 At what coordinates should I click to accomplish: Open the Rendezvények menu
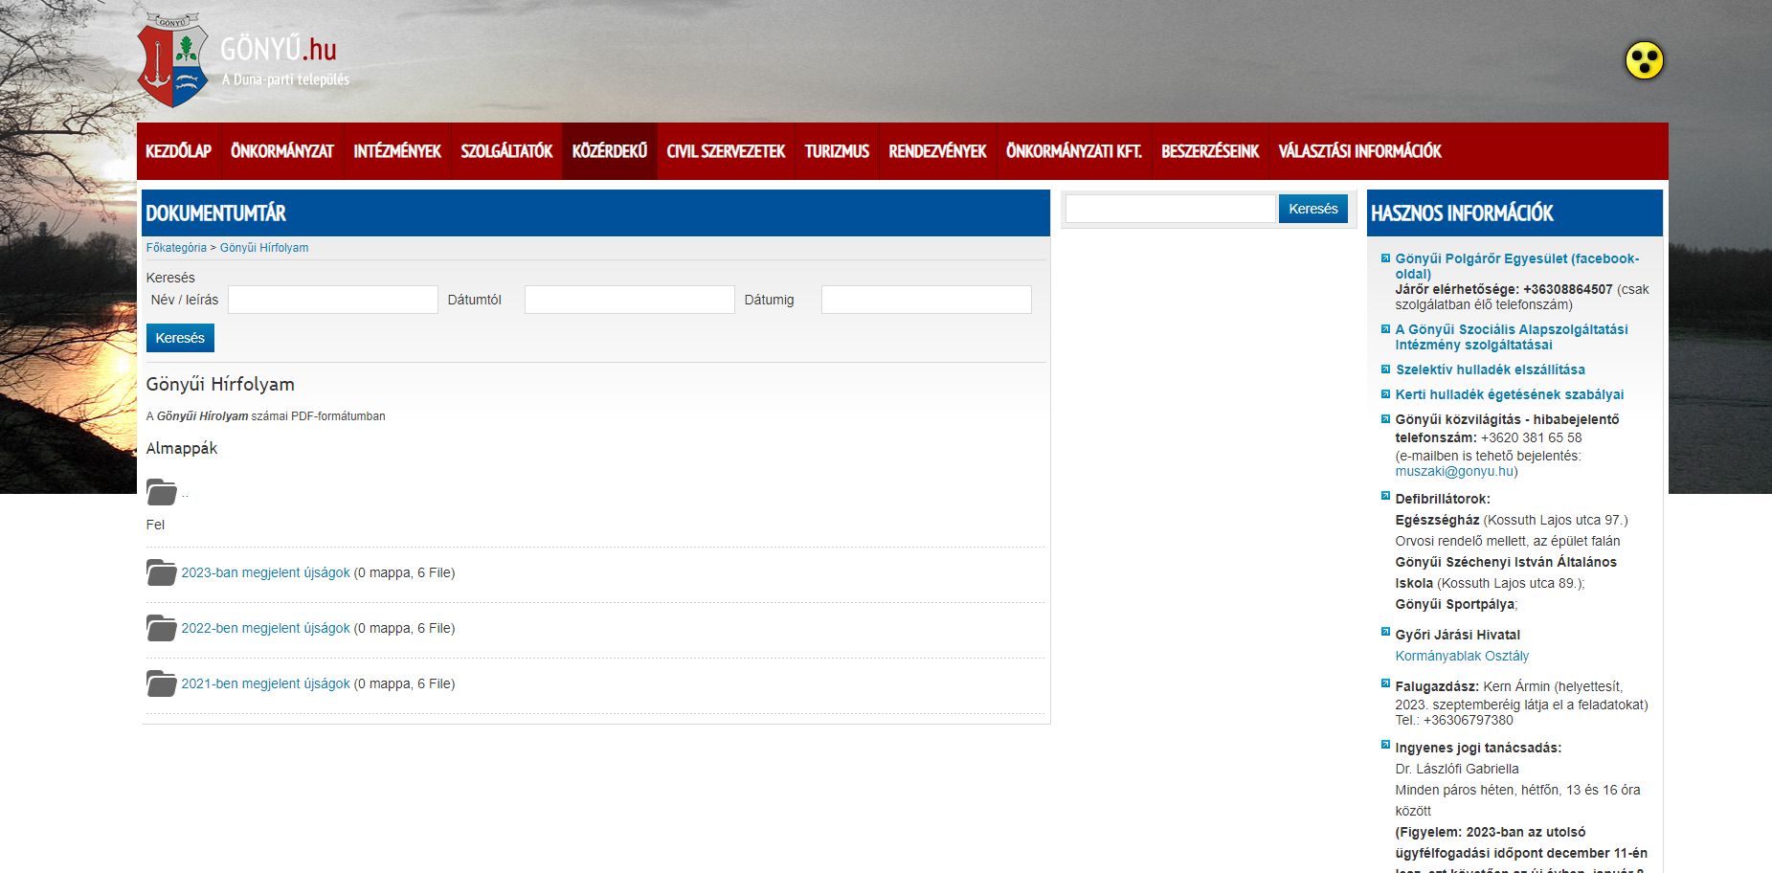[x=937, y=151]
